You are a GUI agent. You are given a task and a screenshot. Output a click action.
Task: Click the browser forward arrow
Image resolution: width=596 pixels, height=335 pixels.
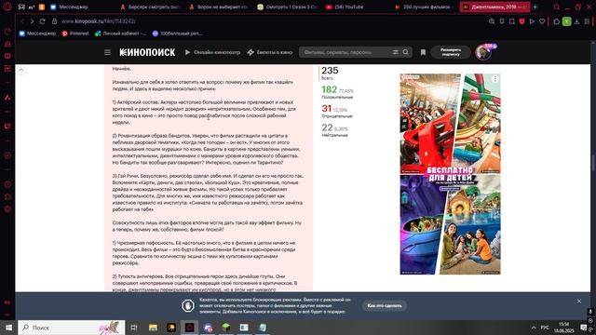(x=32, y=21)
